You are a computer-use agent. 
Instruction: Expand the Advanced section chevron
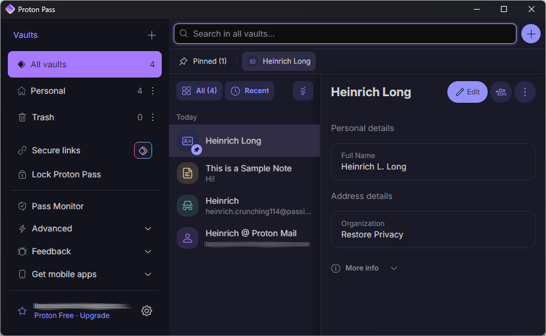[x=148, y=229]
